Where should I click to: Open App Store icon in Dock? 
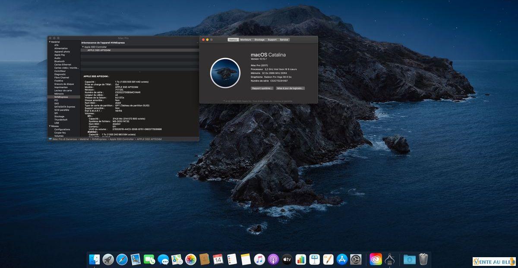point(342,259)
